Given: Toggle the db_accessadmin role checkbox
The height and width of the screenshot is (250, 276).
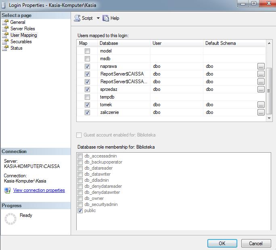Looking at the screenshot, I should coord(80,156).
